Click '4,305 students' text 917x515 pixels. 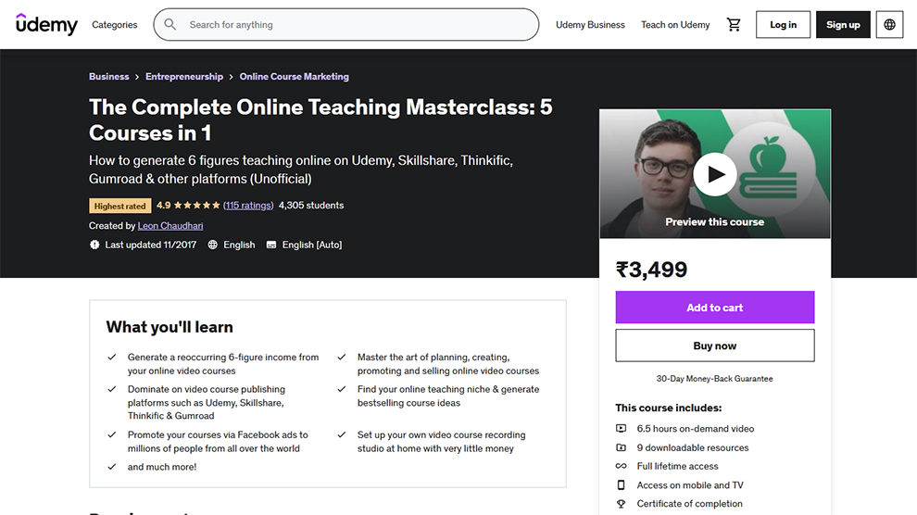311,206
